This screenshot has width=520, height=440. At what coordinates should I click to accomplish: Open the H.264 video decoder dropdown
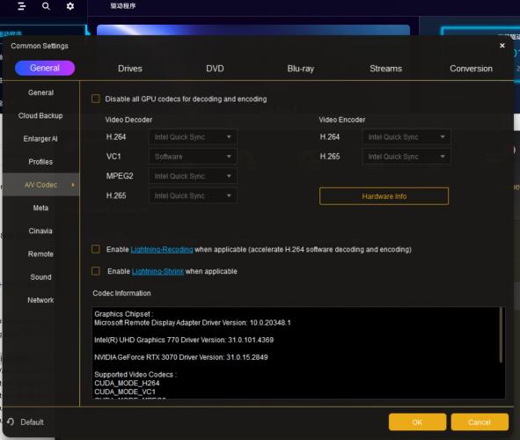(193, 137)
